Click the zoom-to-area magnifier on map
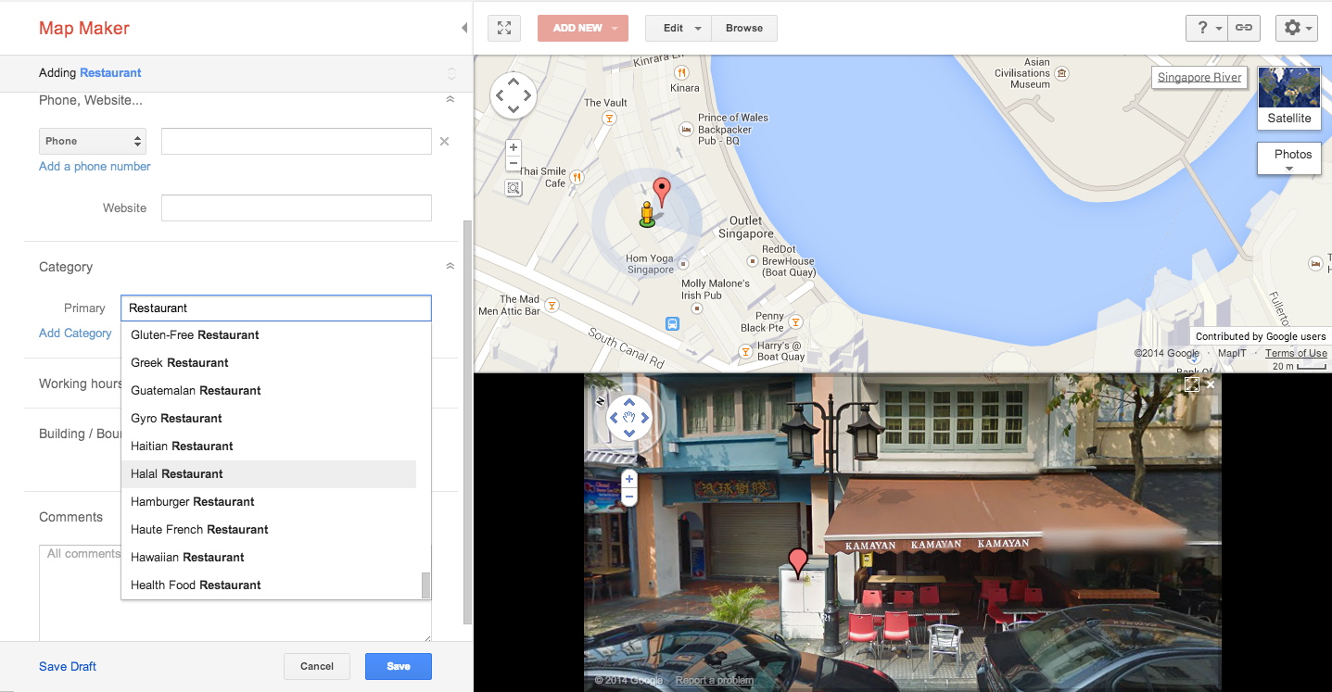The height and width of the screenshot is (692, 1332). tap(514, 188)
